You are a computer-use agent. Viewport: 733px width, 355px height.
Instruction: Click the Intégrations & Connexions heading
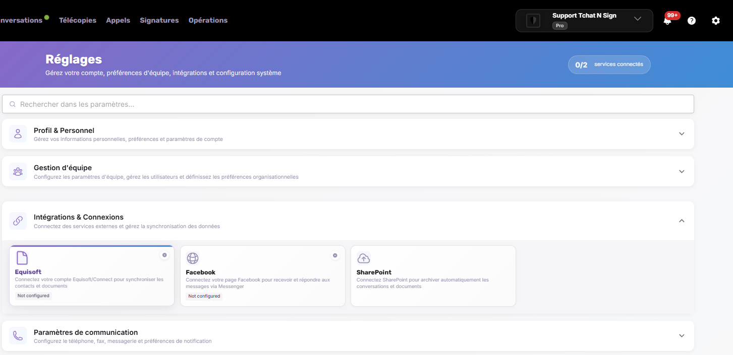pos(79,217)
